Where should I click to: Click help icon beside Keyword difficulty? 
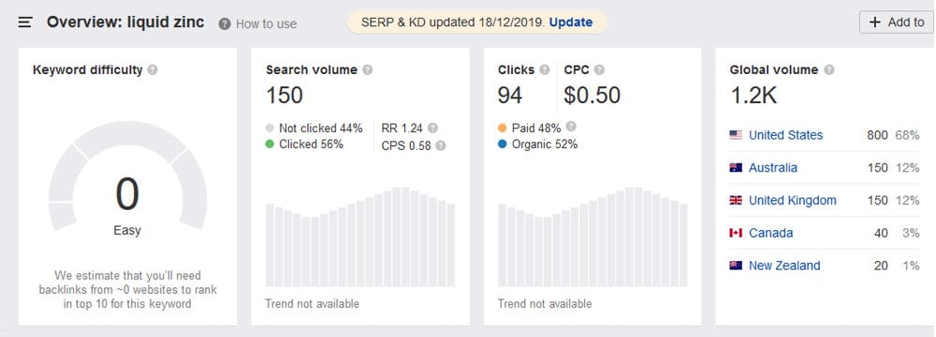click(x=153, y=70)
